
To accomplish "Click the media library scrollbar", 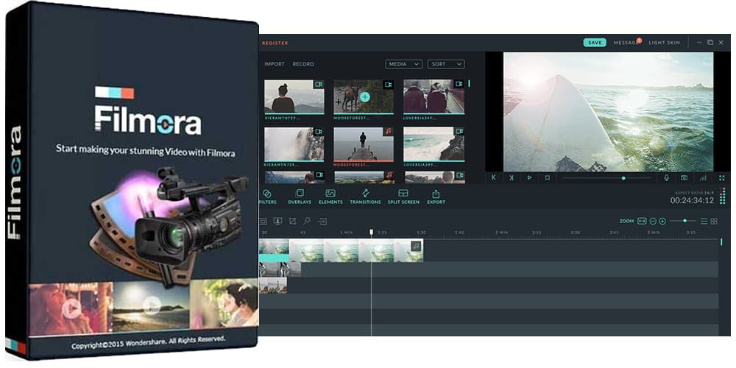I will tap(469, 84).
